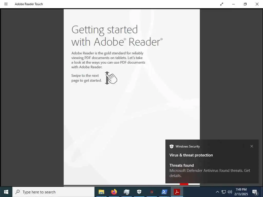The width and height of the screenshot is (263, 197).
Task: Open the 'Threats found' notification message
Action: coord(182,165)
